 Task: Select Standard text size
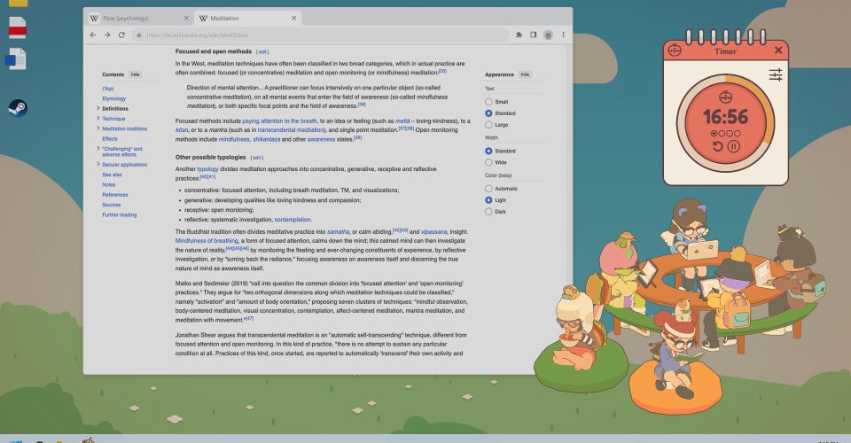[488, 113]
